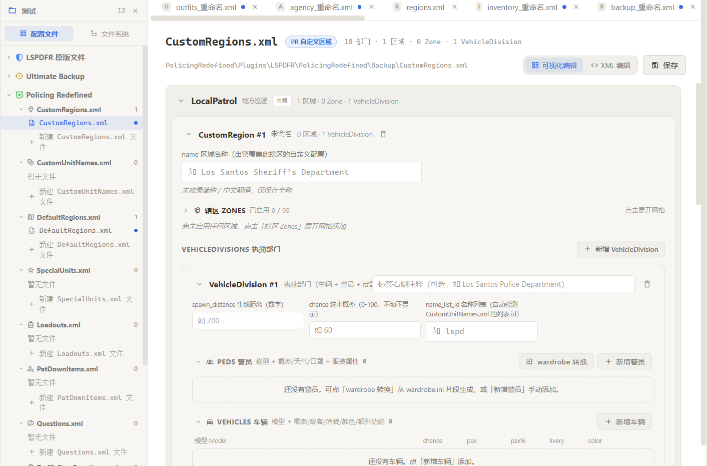Image resolution: width=707 pixels, height=466 pixels.
Task: Click the DefaultRegions map icon
Action: (x=31, y=217)
